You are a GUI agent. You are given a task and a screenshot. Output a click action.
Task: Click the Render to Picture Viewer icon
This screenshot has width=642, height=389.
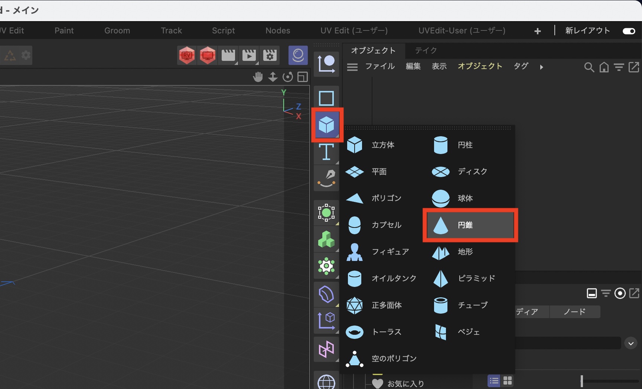coord(249,55)
